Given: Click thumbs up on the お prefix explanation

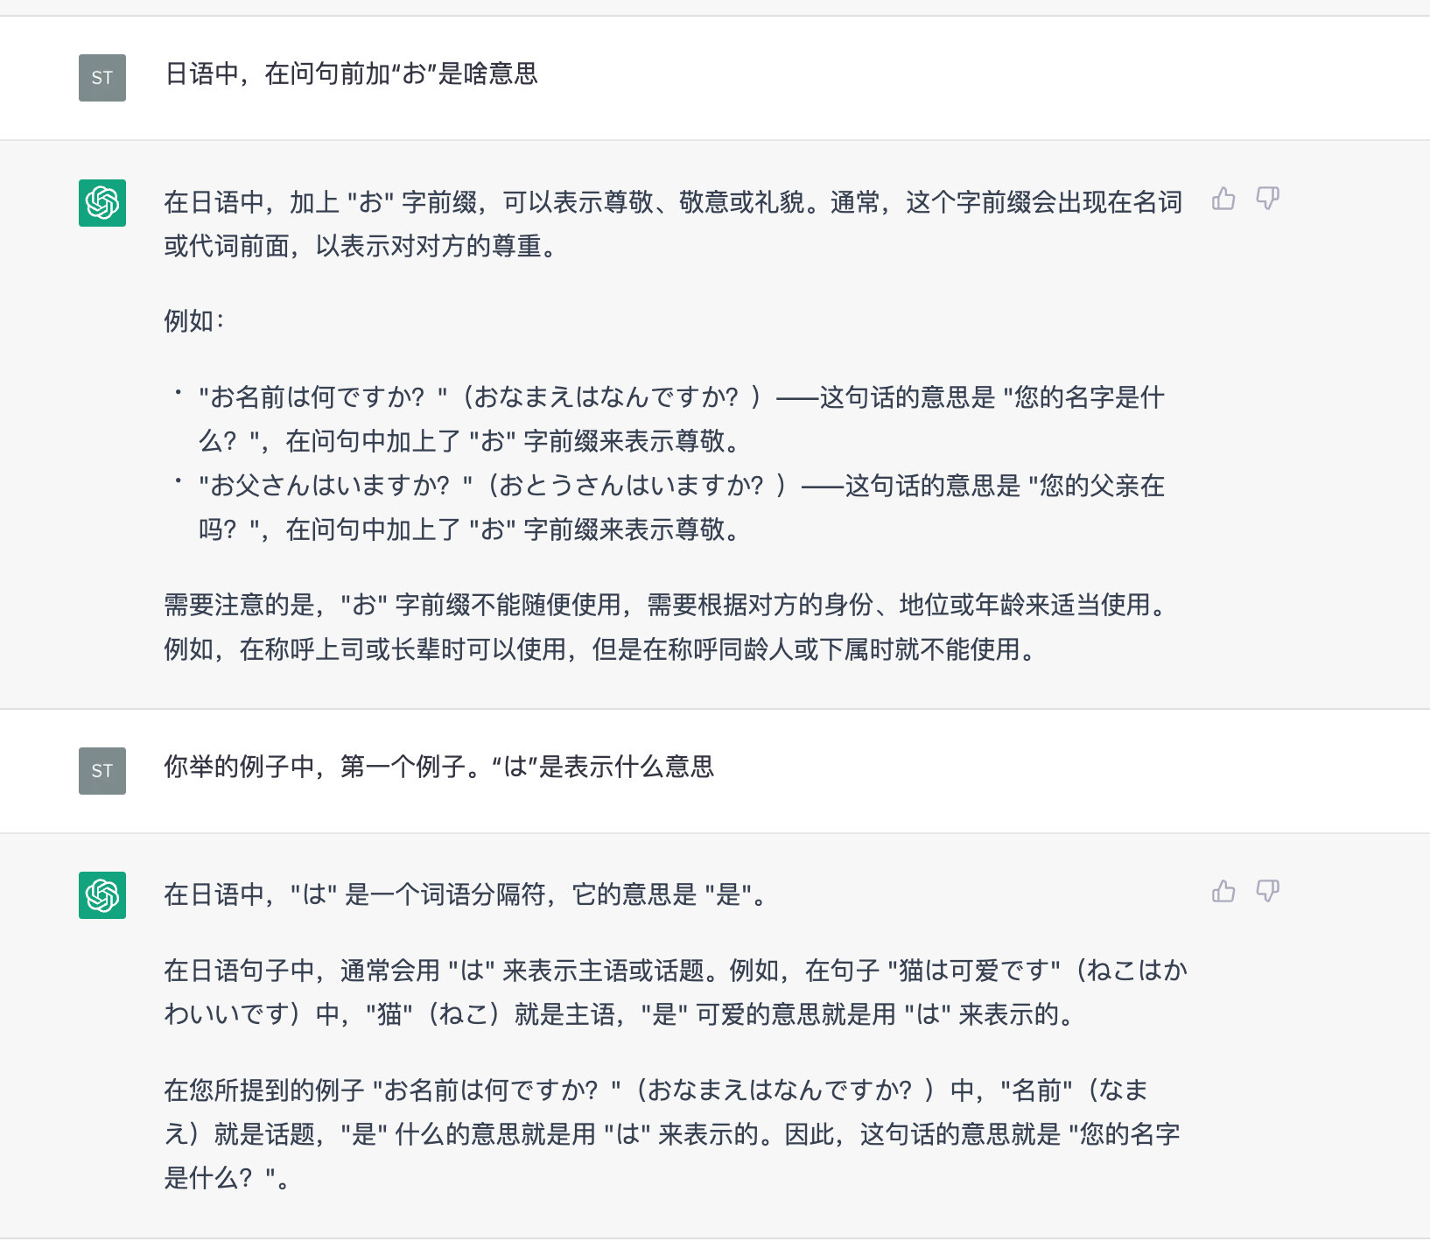Looking at the screenshot, I should pos(1223,200).
